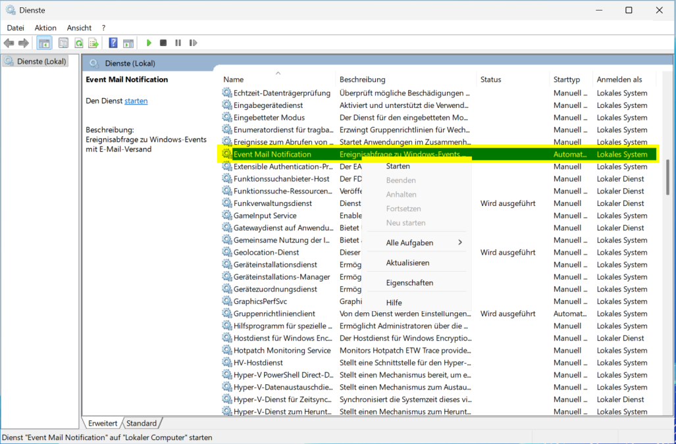Click the Restart service toolbar icon

(x=193, y=43)
